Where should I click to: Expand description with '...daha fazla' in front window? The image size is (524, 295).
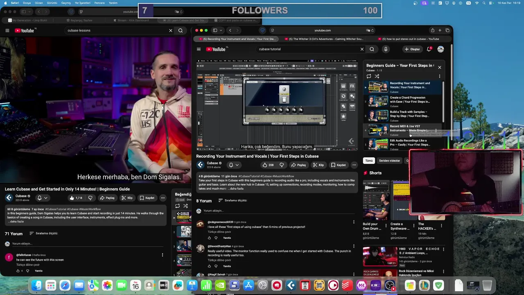[236, 188]
